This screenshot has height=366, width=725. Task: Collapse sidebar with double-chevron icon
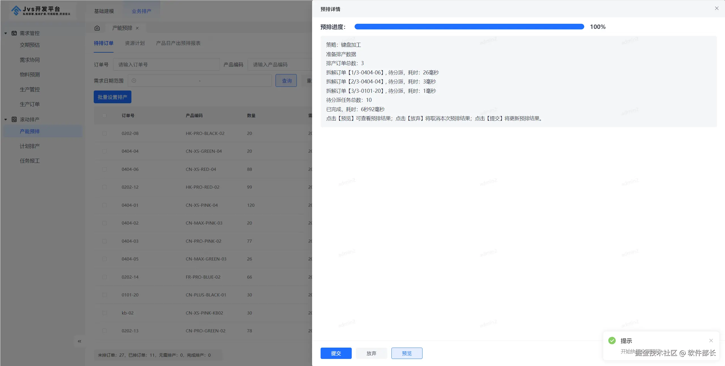tap(80, 341)
